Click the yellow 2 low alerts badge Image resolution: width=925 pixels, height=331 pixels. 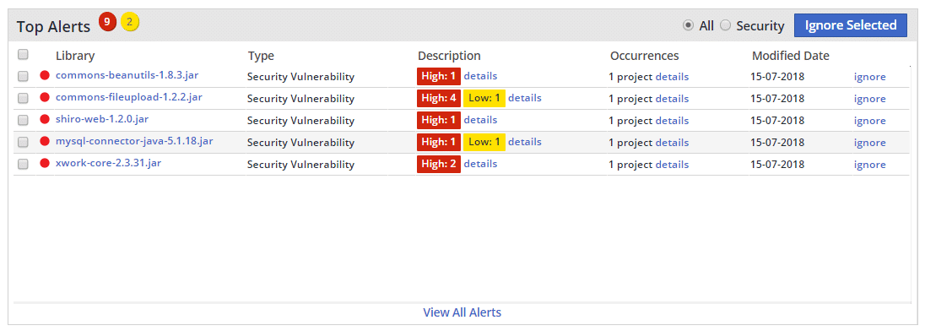(130, 22)
